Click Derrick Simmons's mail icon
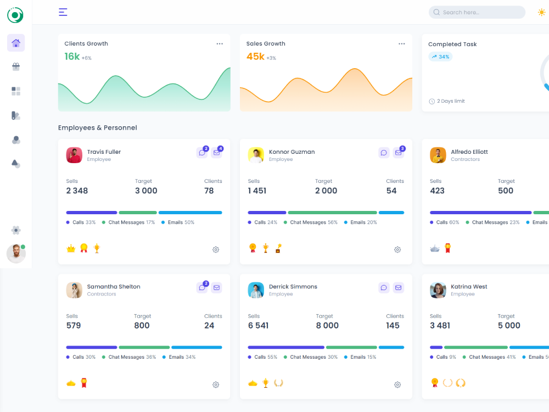 pos(398,287)
